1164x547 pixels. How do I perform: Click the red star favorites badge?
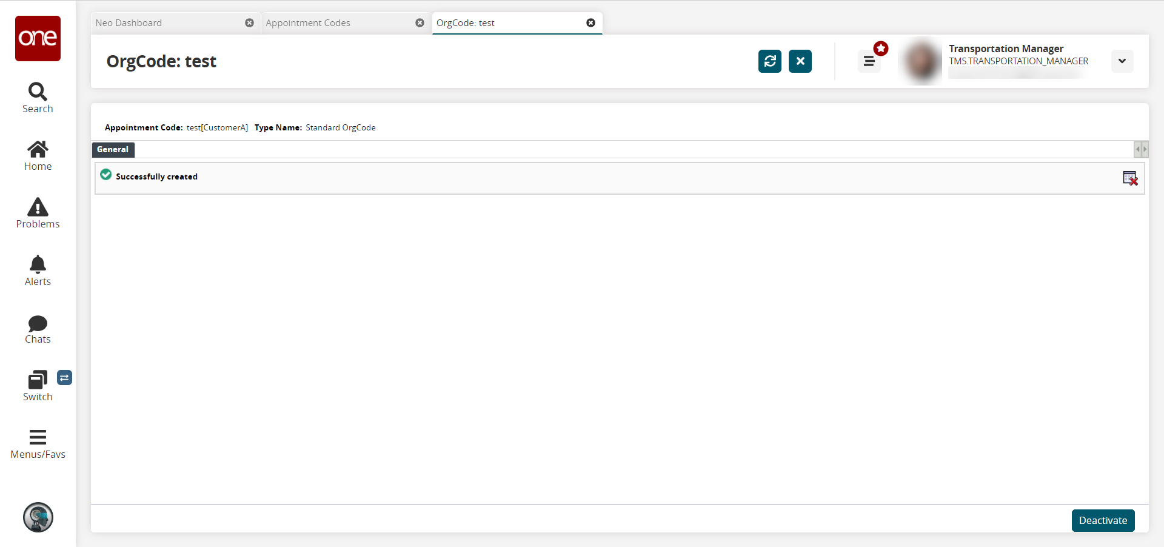pyautogui.click(x=881, y=49)
